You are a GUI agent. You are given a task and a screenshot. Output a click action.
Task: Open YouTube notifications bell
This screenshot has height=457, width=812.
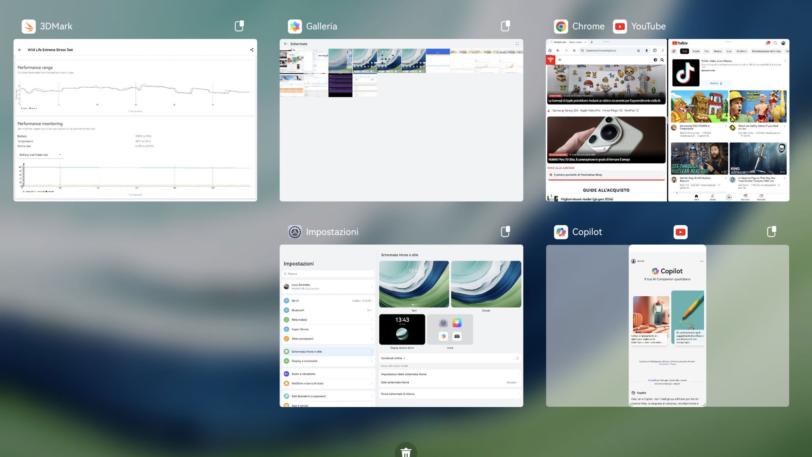coord(767,43)
